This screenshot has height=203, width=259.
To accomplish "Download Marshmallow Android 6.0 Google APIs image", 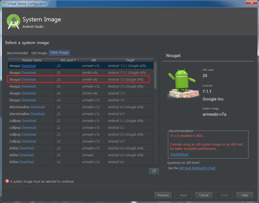I will [37, 107].
